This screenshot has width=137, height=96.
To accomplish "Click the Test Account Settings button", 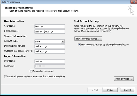I will [88, 39].
